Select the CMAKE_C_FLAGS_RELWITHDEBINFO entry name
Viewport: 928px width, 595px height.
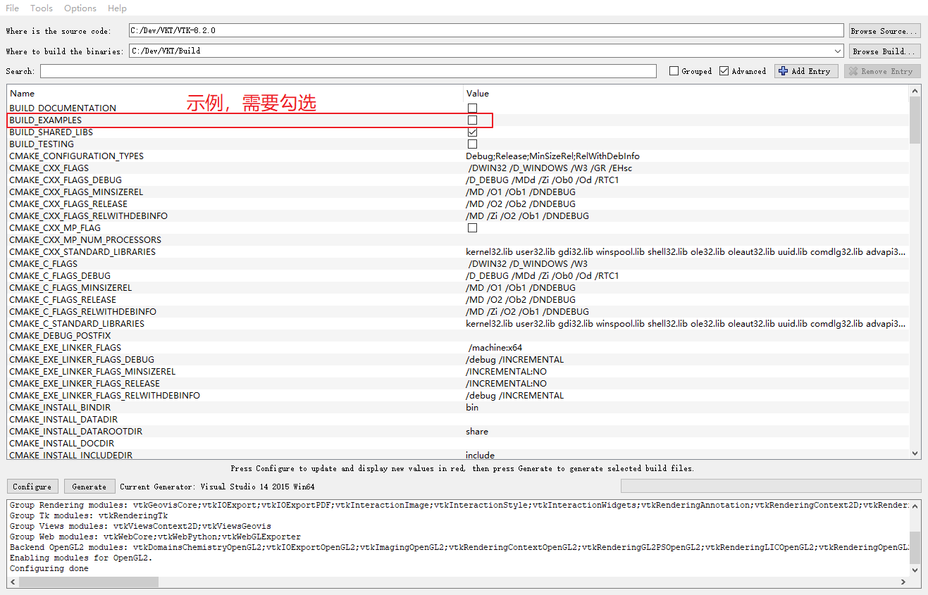click(82, 311)
